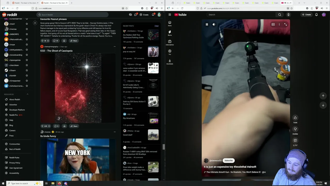Open YouTube Subscriptions in sidebar
The height and width of the screenshot is (186, 330).
point(170,43)
